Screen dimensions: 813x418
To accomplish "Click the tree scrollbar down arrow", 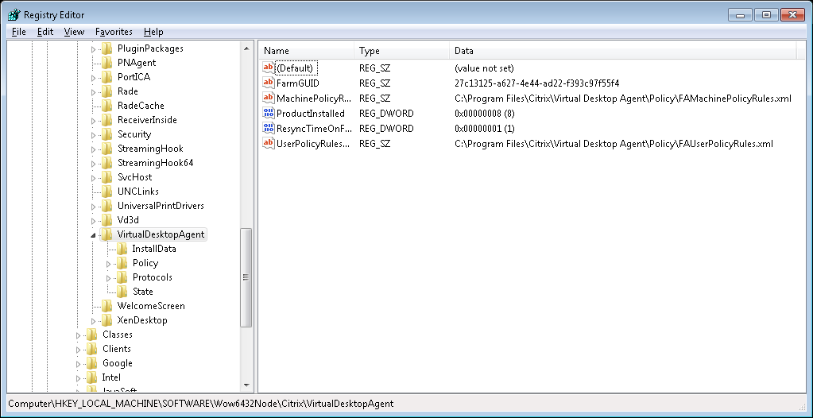I will [x=246, y=386].
